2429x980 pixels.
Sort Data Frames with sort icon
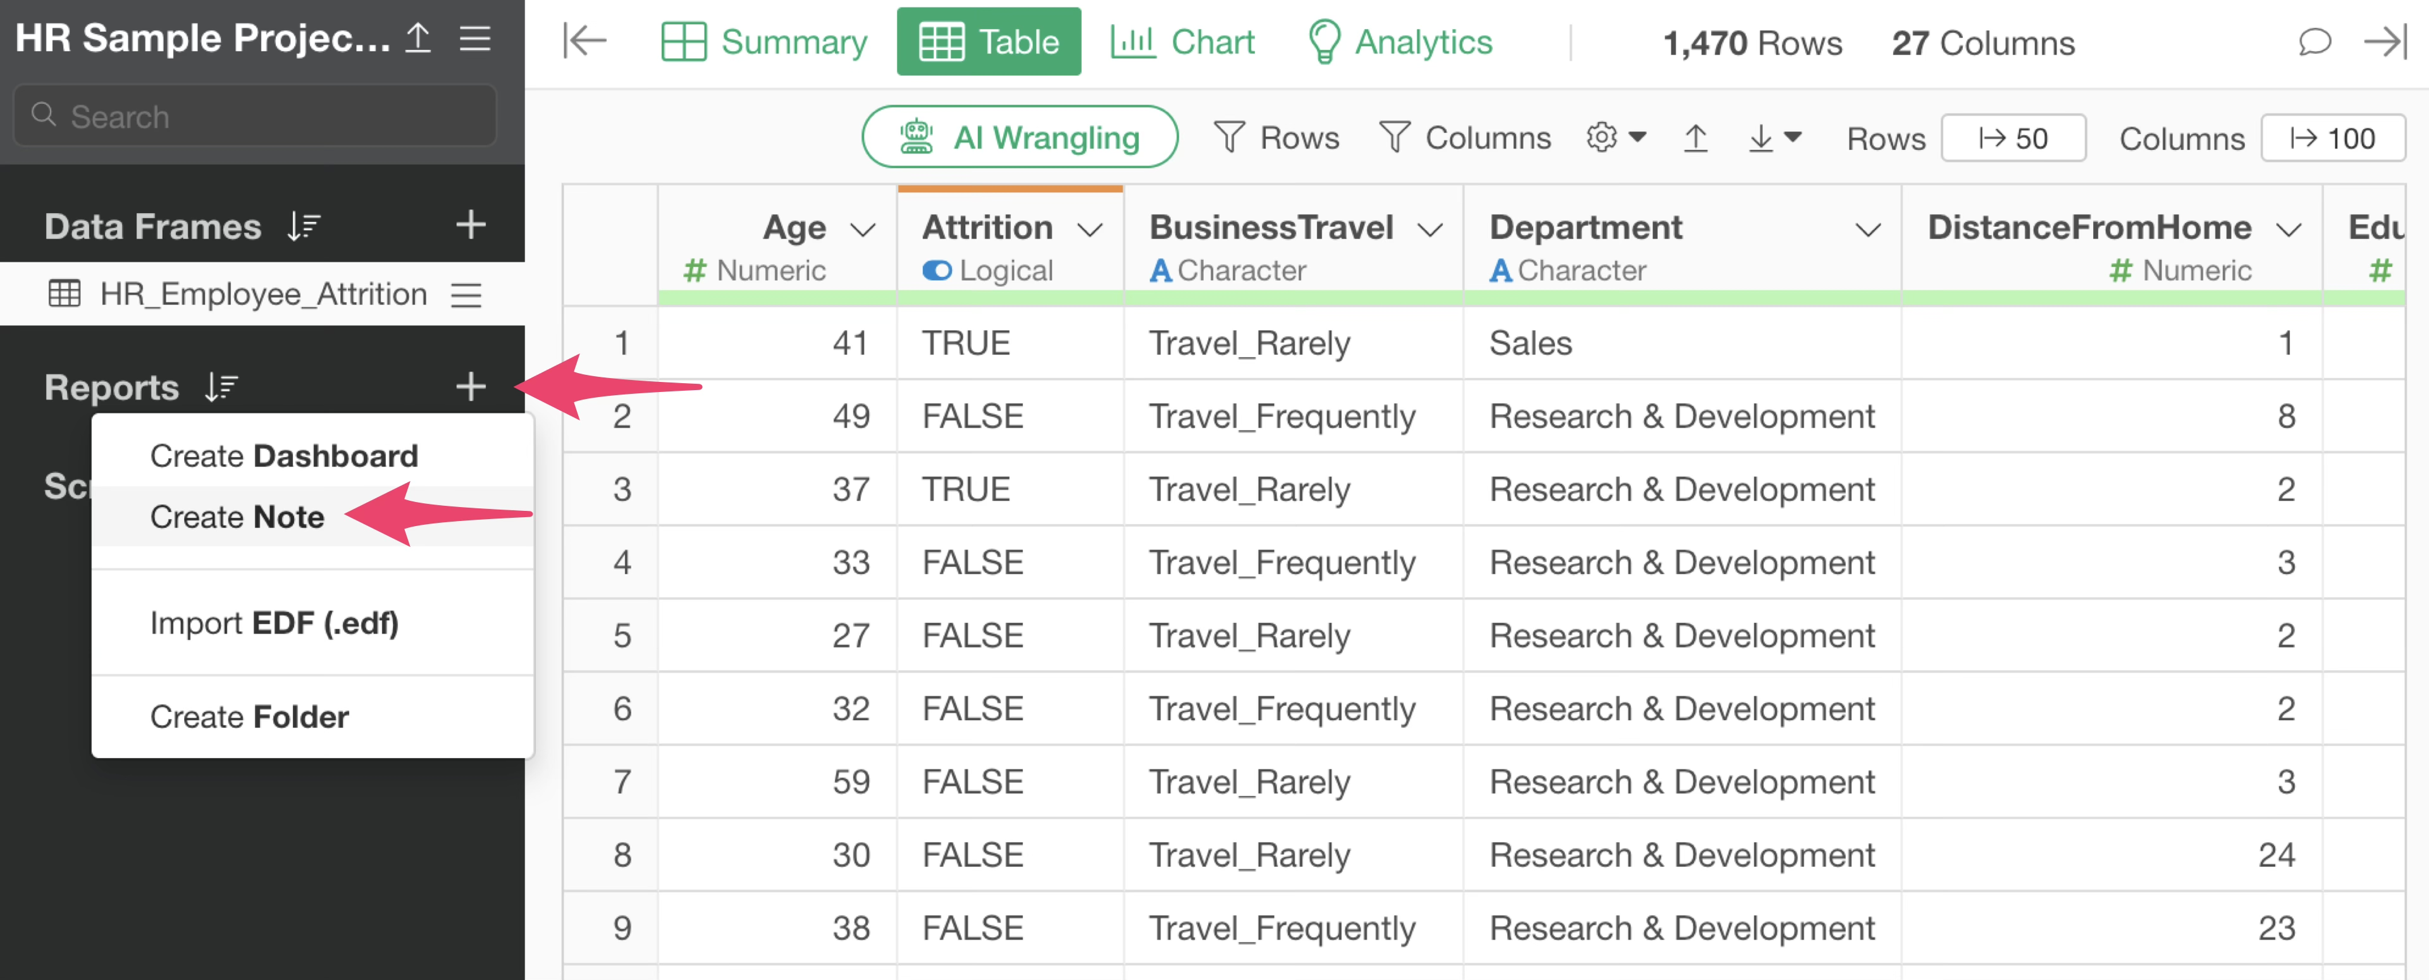click(304, 226)
